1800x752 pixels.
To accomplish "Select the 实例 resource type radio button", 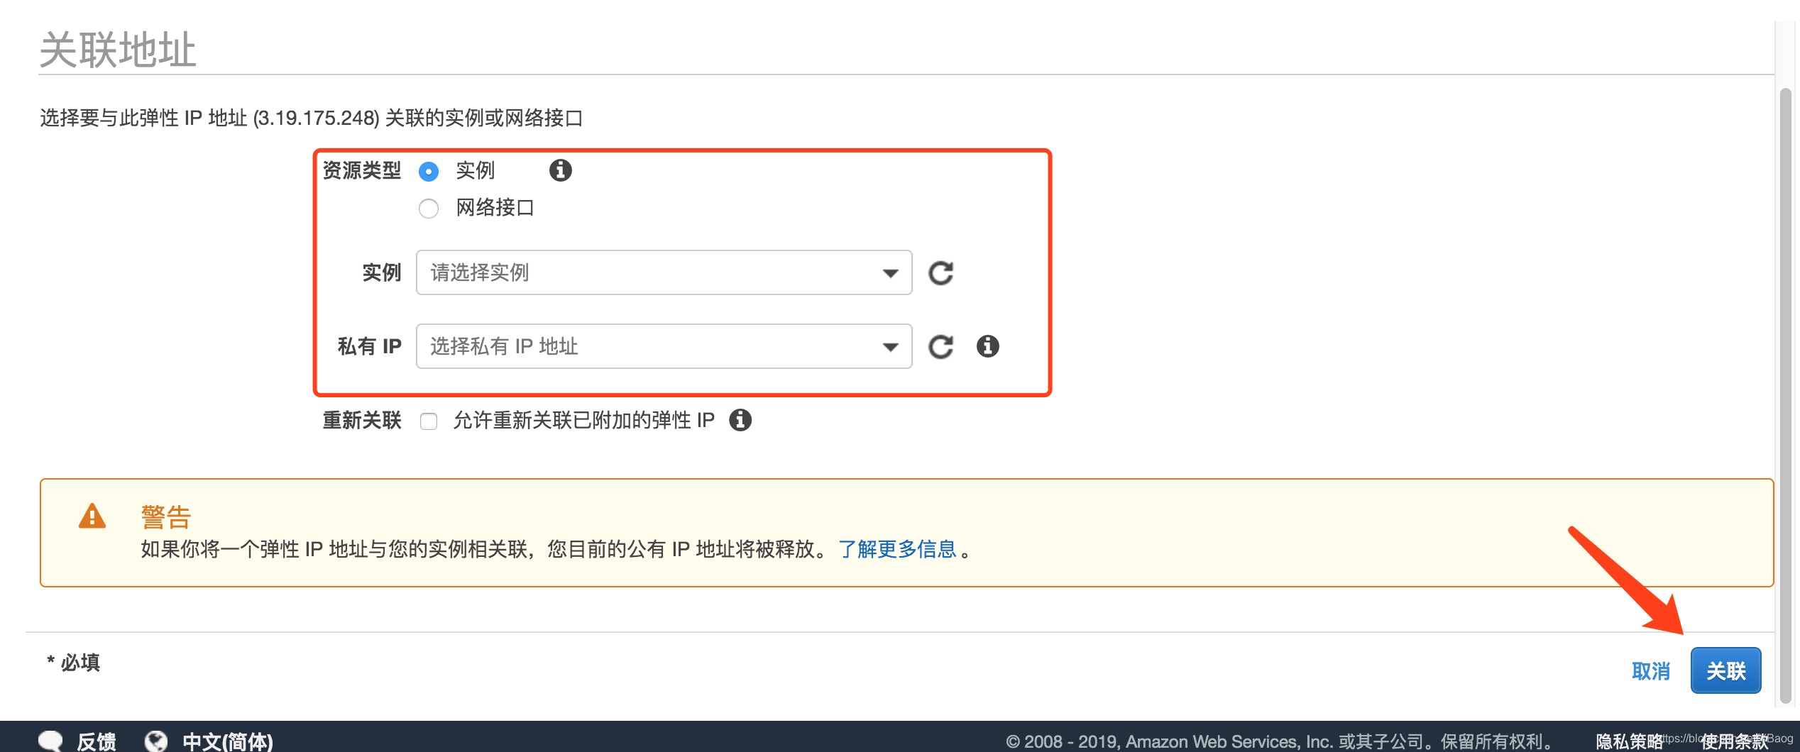I will point(429,171).
